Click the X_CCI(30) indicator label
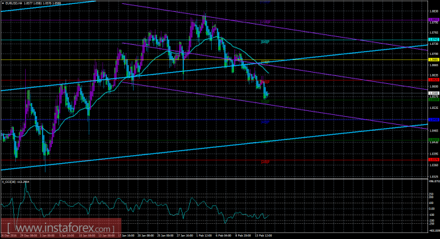 [16, 182]
